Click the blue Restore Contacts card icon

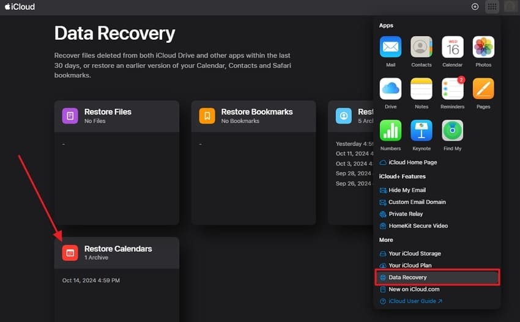click(x=344, y=115)
